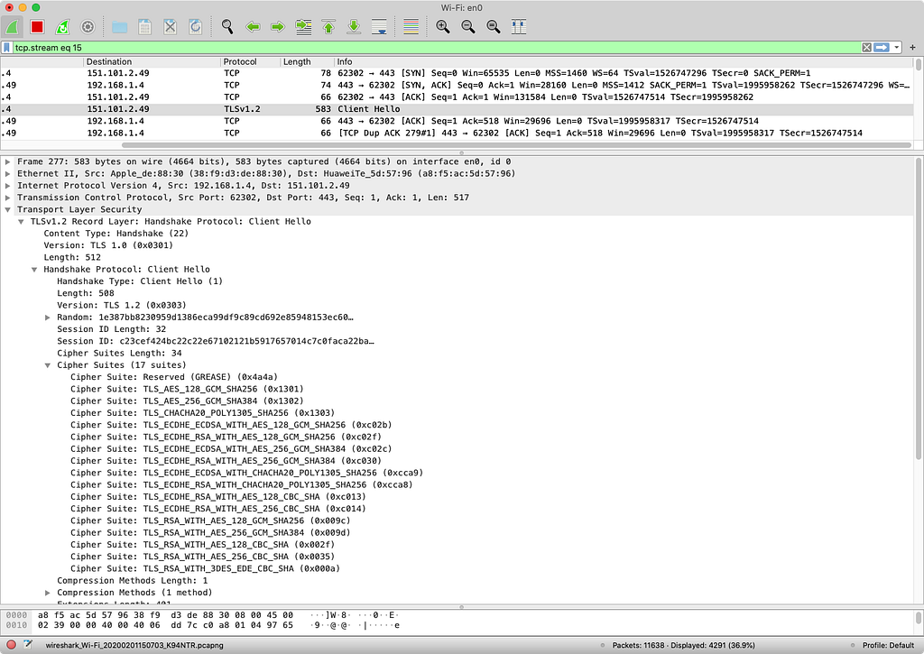Select Handshake Type: Client Hello (1)
The image size is (924, 654).
(x=140, y=281)
